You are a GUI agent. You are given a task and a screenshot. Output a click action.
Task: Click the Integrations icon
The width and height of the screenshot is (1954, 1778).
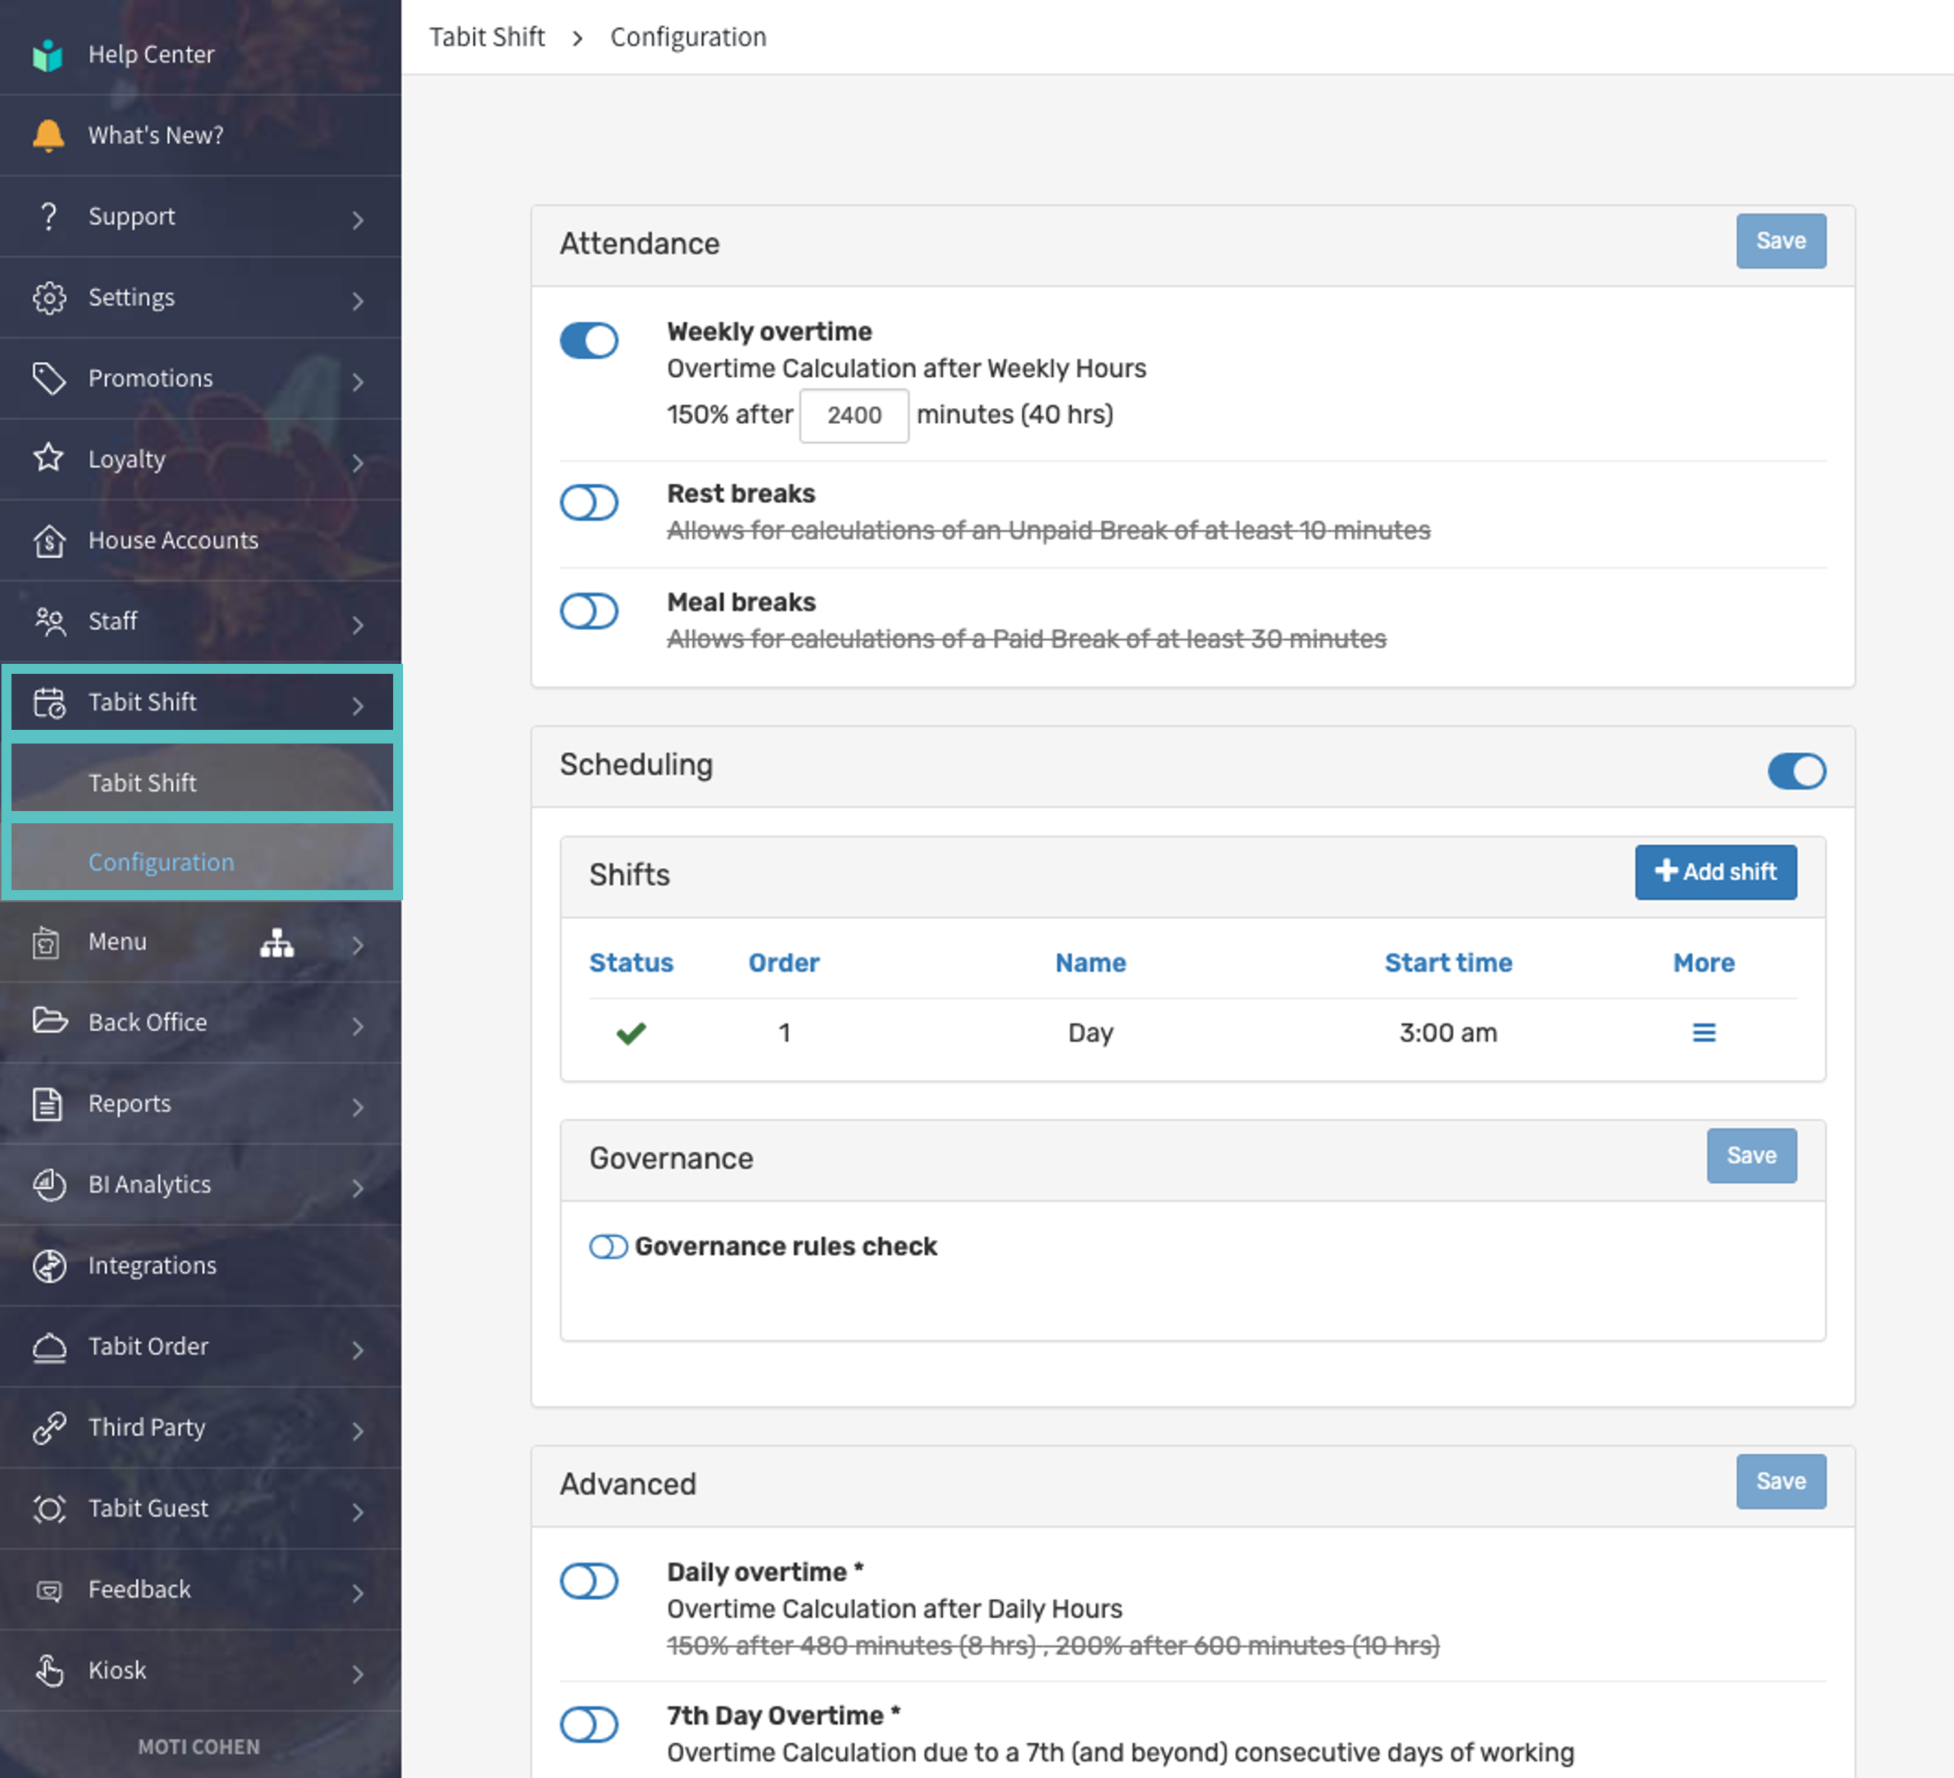pyautogui.click(x=48, y=1265)
